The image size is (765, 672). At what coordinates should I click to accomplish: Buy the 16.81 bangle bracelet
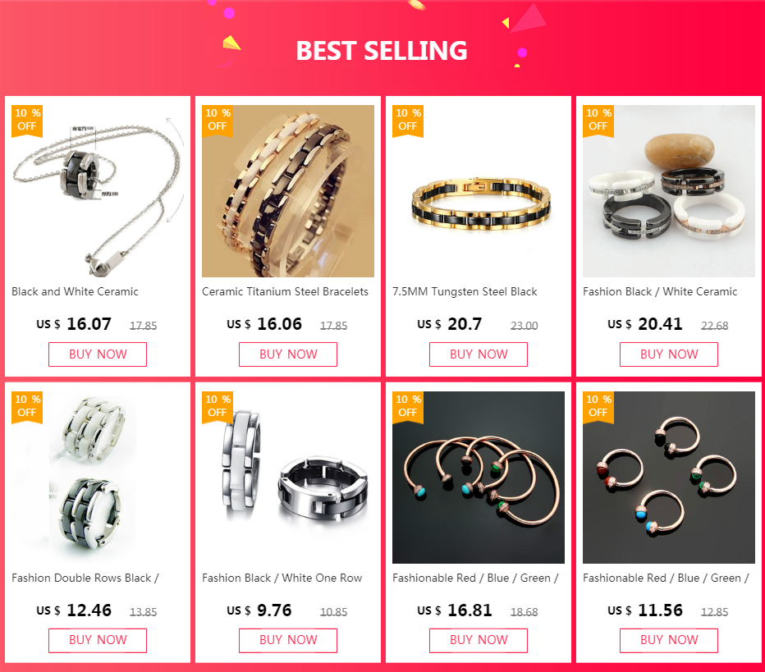pyautogui.click(x=479, y=640)
